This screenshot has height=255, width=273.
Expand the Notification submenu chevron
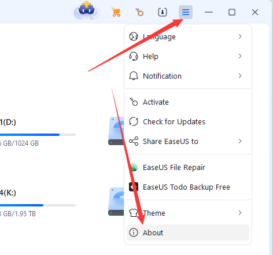pyautogui.click(x=240, y=76)
